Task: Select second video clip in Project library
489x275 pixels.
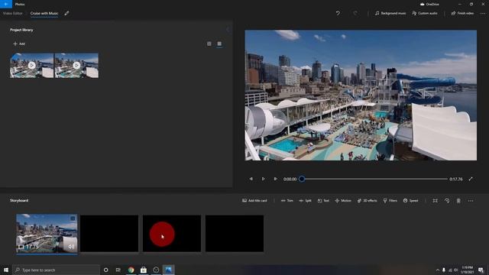Action: click(x=76, y=66)
